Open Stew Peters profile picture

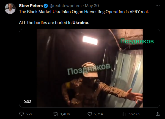10,8
